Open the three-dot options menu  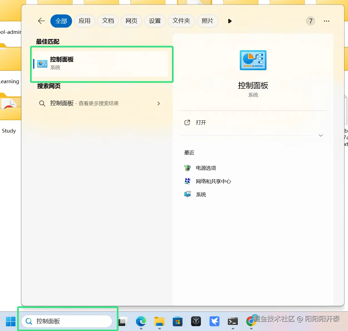[x=327, y=21]
